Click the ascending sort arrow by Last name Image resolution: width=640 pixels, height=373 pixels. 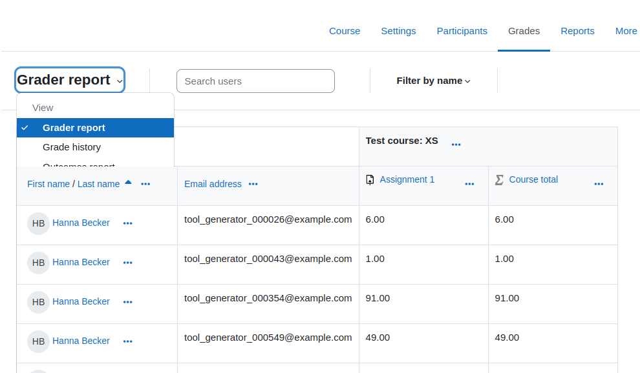(128, 182)
